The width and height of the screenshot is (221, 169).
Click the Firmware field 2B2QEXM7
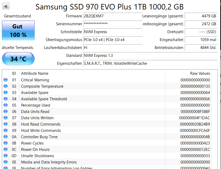tap(113, 16)
